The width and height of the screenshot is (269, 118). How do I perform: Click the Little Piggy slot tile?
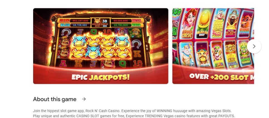coord(218,23)
